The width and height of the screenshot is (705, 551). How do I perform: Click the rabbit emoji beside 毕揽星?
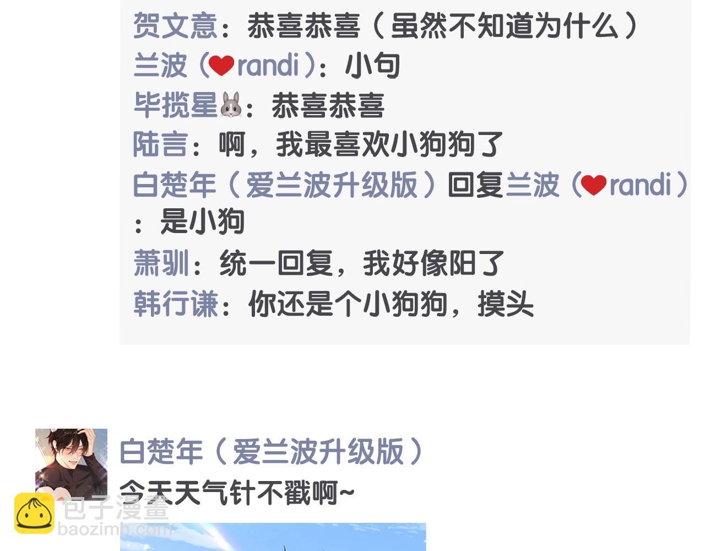point(231,105)
